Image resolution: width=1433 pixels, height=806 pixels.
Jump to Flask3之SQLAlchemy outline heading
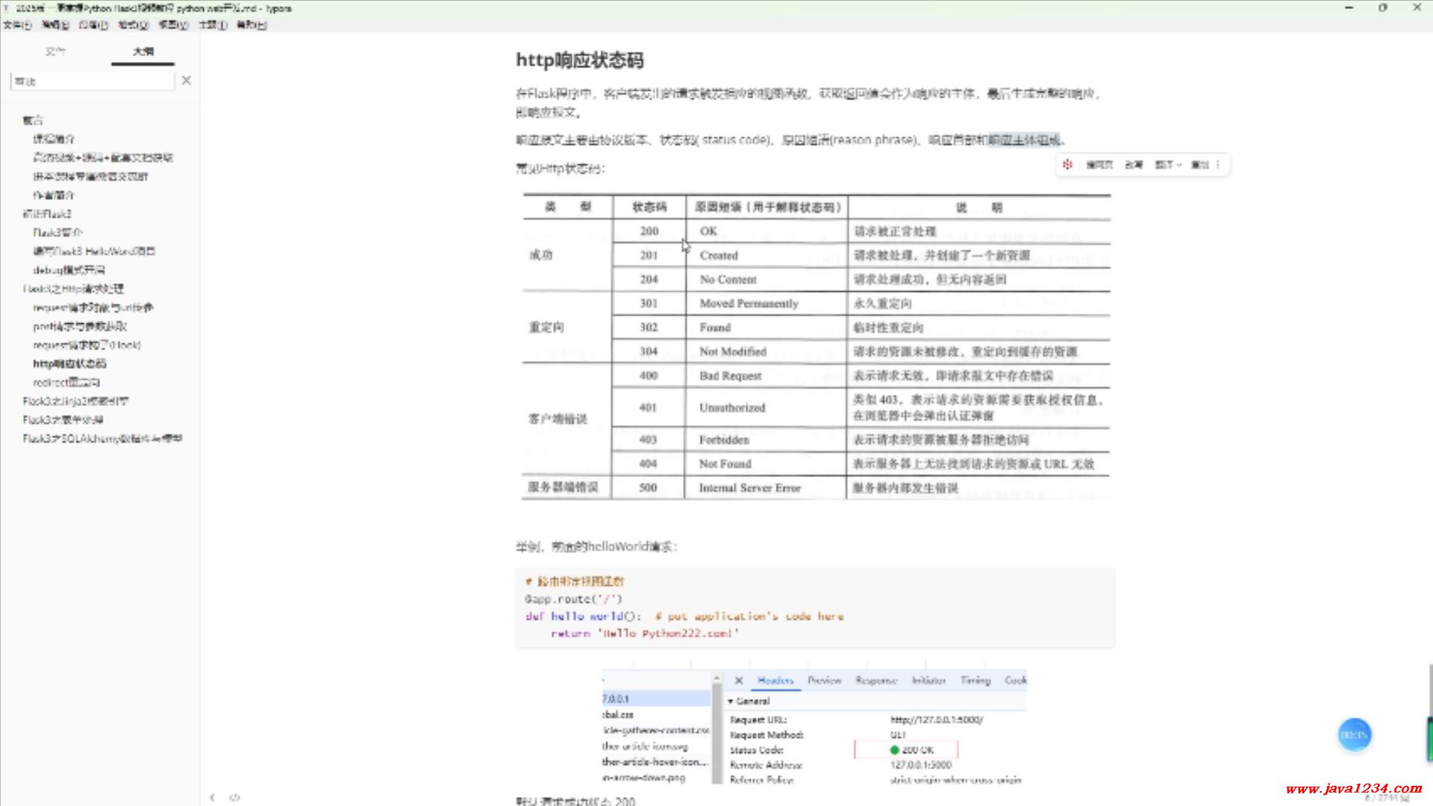pos(102,438)
